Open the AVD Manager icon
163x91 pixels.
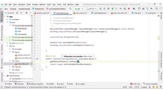147,9
